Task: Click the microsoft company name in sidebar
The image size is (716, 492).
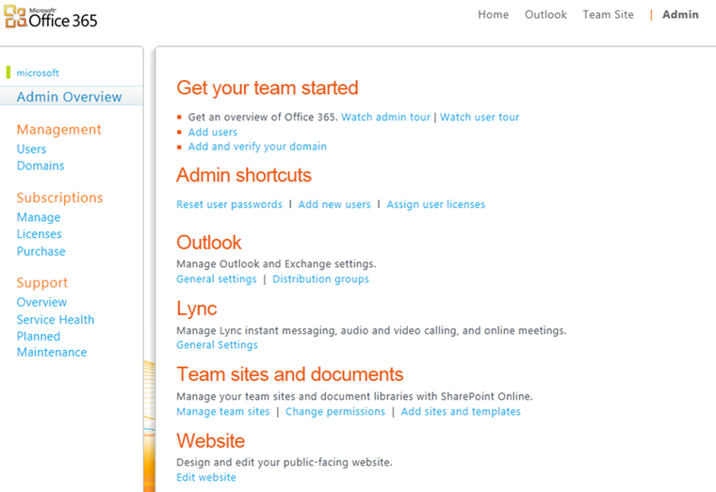Action: point(38,73)
